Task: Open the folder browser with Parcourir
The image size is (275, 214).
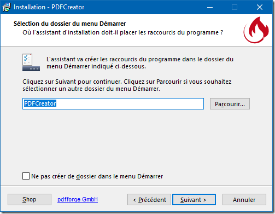Action: coord(230,104)
